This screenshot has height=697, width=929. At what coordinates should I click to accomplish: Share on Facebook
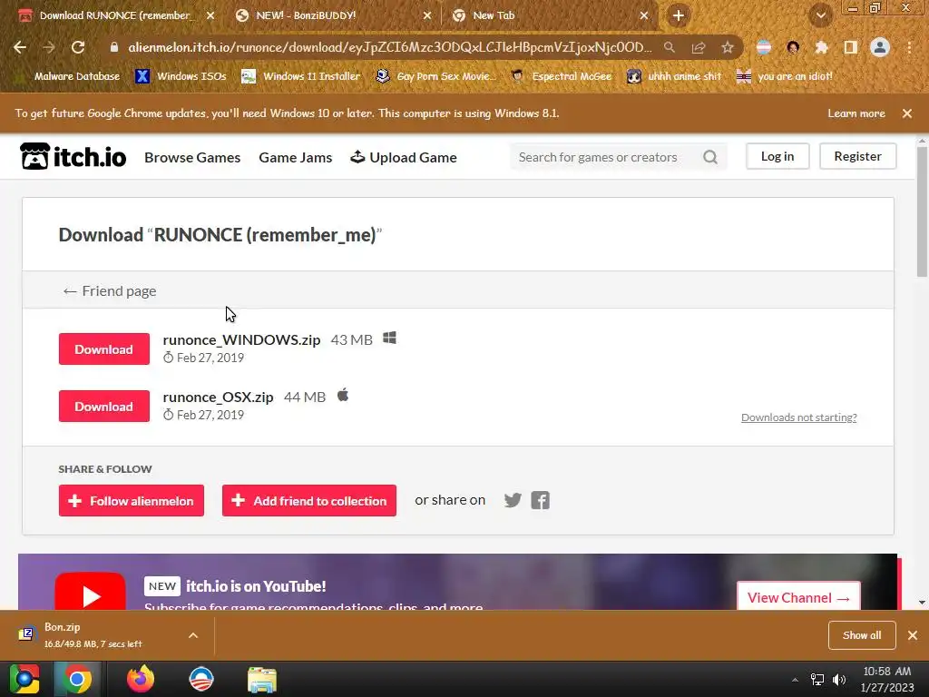point(541,500)
